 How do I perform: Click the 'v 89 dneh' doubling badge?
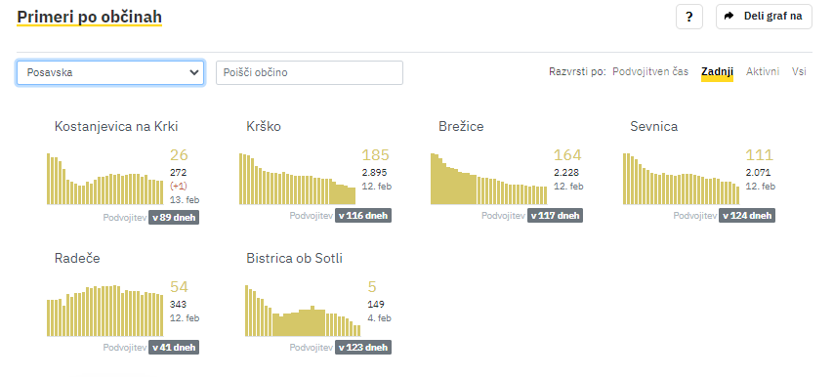click(174, 216)
